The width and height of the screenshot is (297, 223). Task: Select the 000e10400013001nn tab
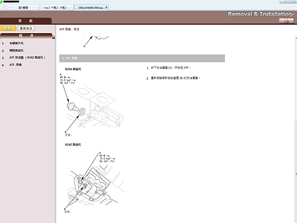[91, 7]
